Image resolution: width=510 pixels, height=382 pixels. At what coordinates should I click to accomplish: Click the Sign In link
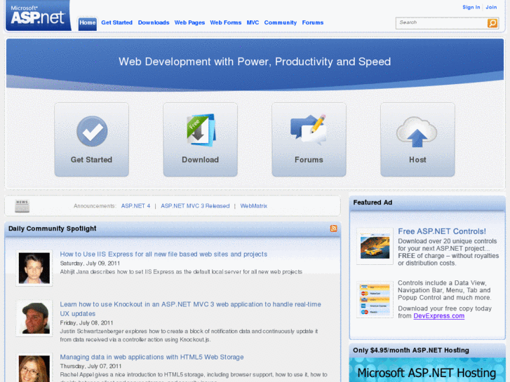(471, 7)
